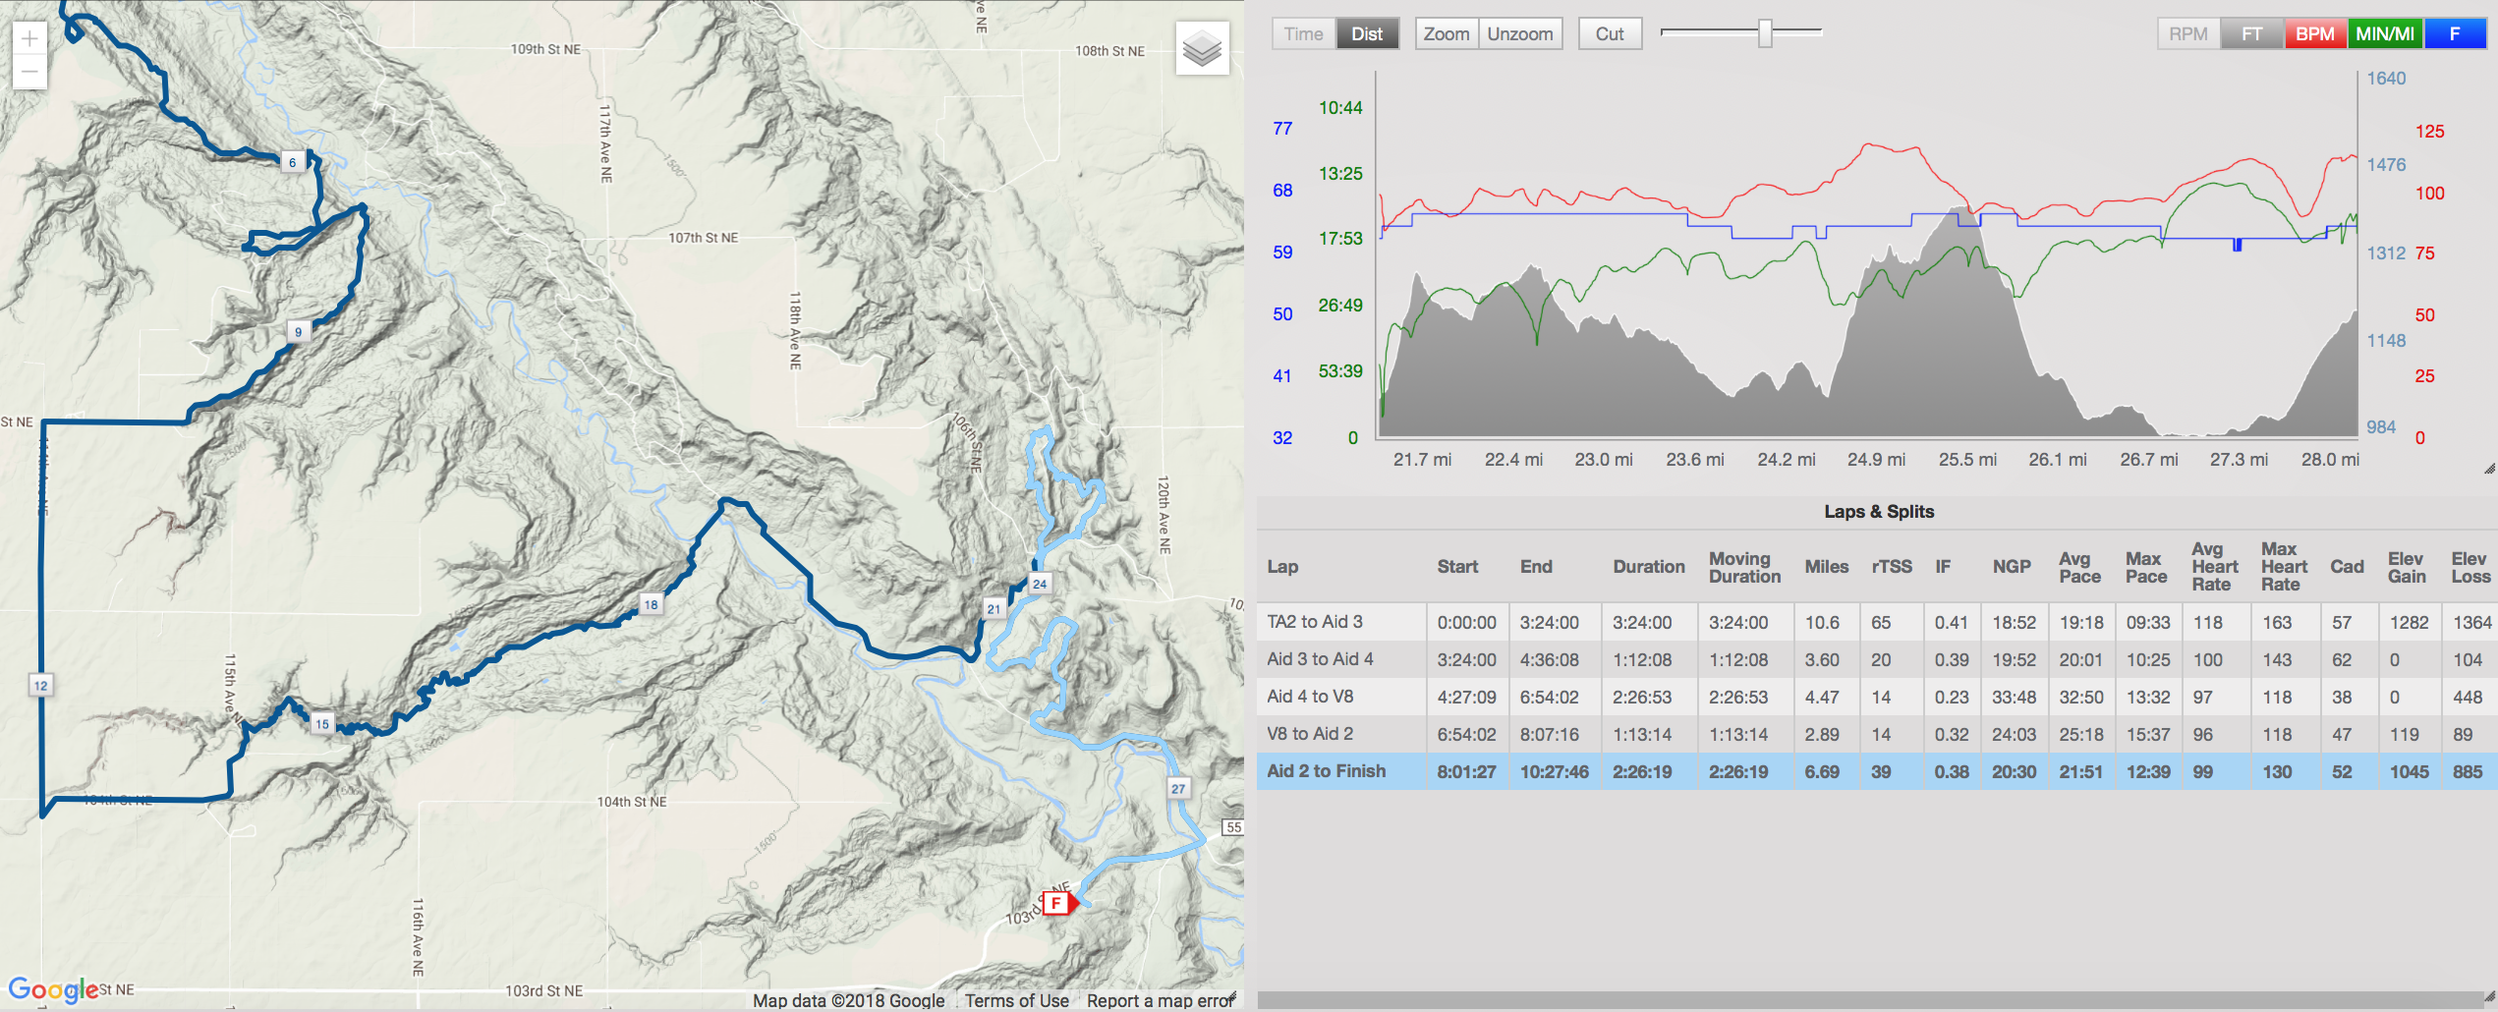Image resolution: width=2498 pixels, height=1012 pixels.
Task: Click the Avg Pace column header
Action: pyautogui.click(x=2079, y=567)
